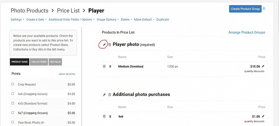Delete the Player photo group via trash icon

point(110,45)
